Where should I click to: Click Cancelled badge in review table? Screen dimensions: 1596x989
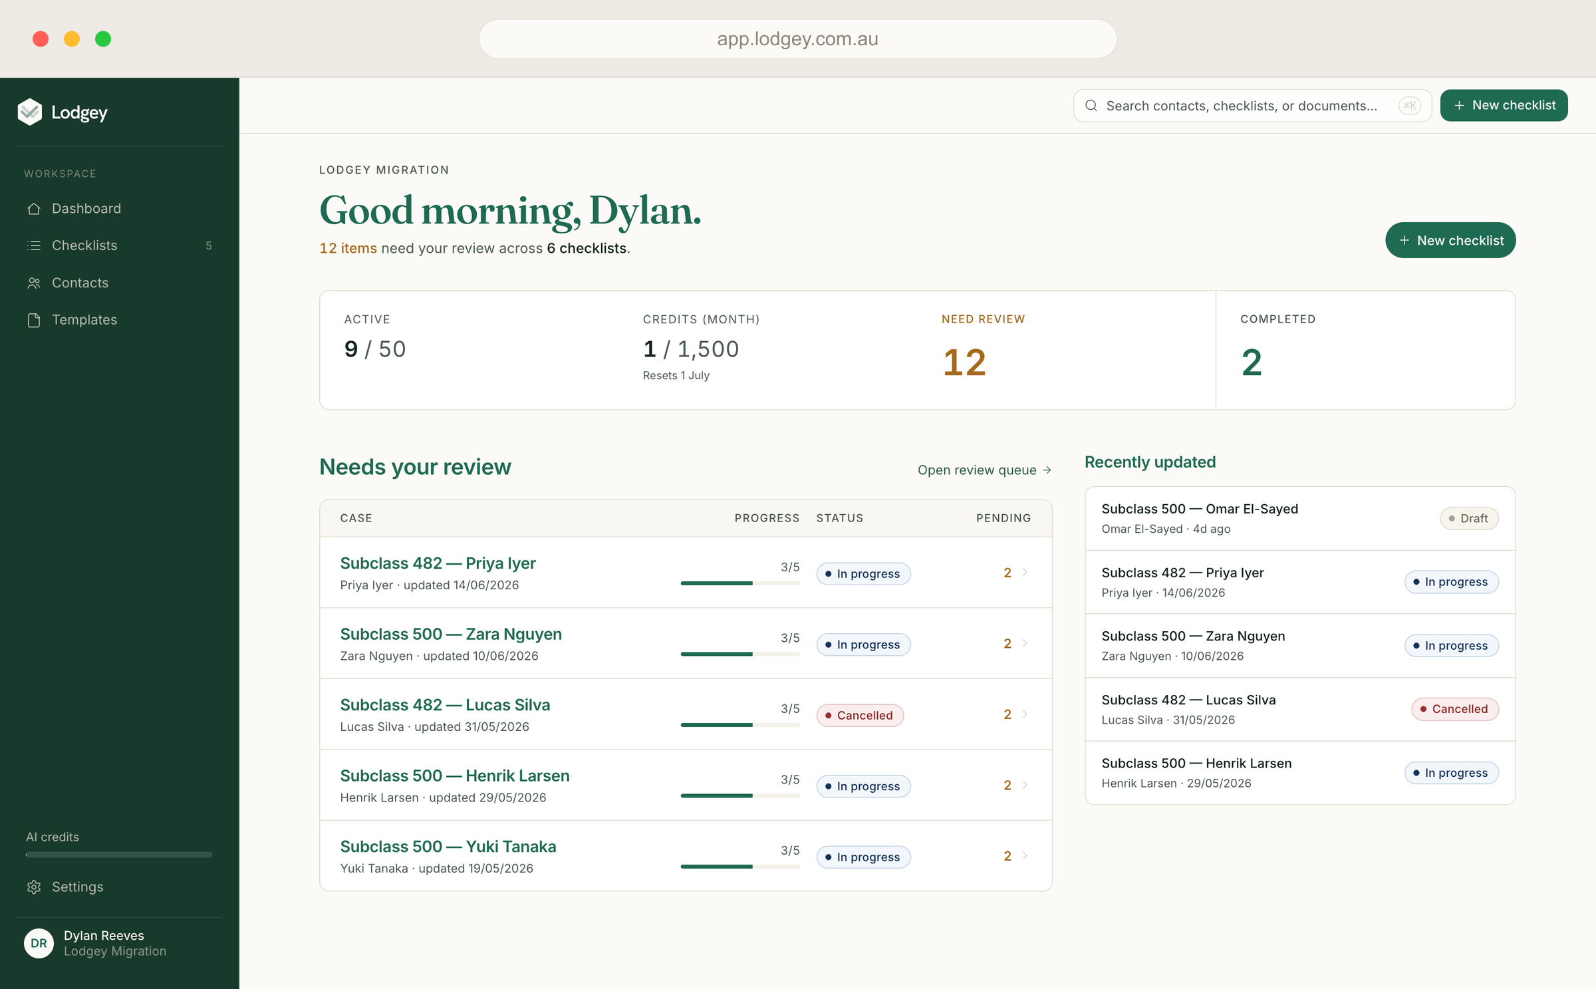[860, 716]
